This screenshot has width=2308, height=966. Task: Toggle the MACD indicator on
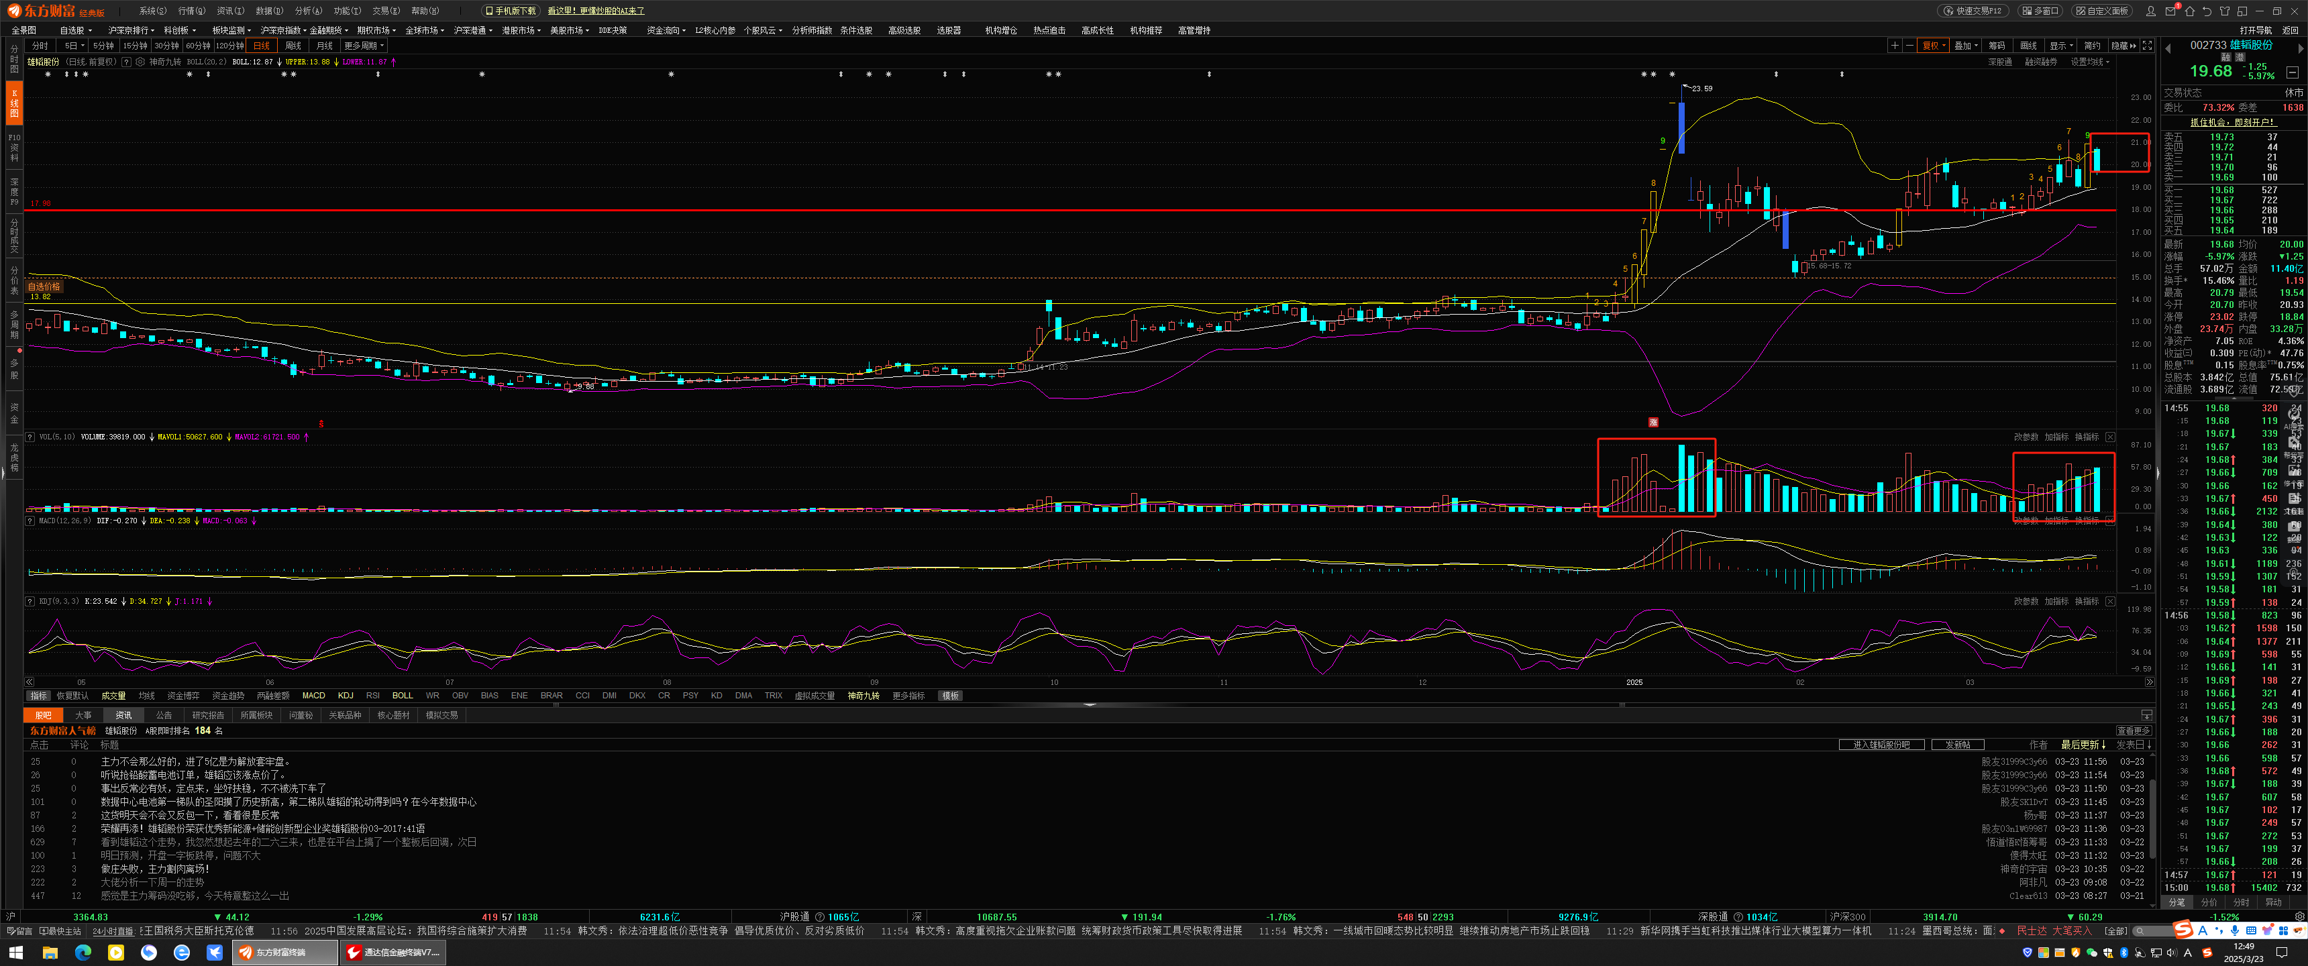[313, 696]
